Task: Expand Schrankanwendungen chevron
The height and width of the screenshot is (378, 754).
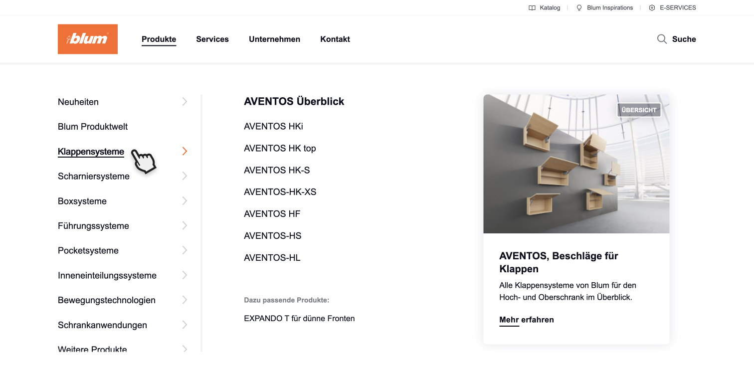Action: [185, 325]
